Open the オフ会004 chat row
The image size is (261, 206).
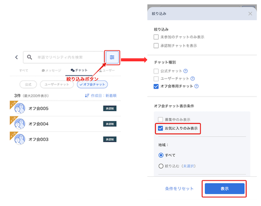point(65,124)
